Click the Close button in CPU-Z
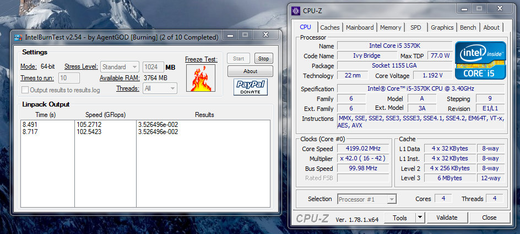 coord(489,218)
